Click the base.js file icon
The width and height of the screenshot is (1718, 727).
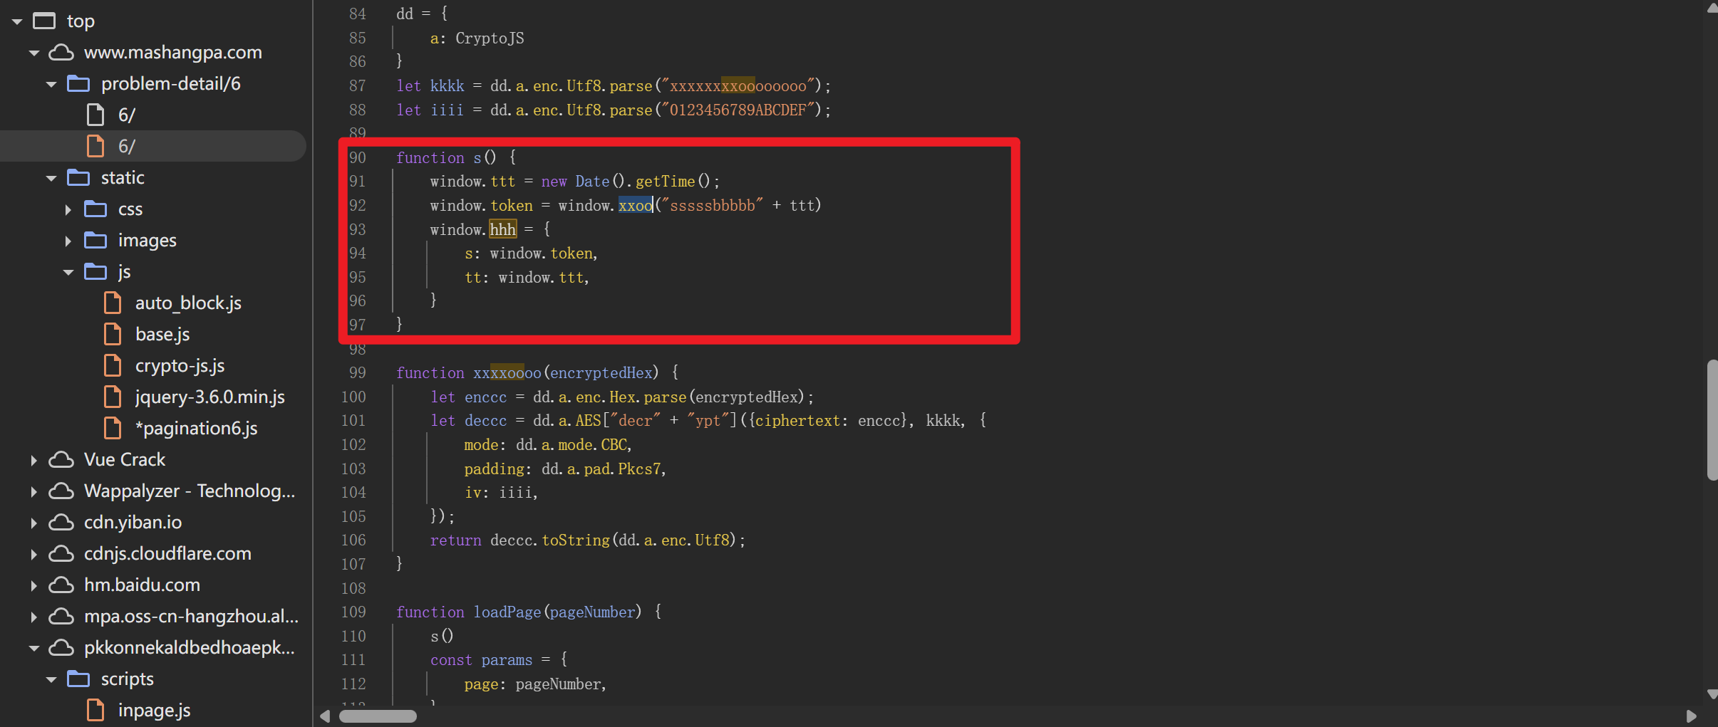point(113,334)
